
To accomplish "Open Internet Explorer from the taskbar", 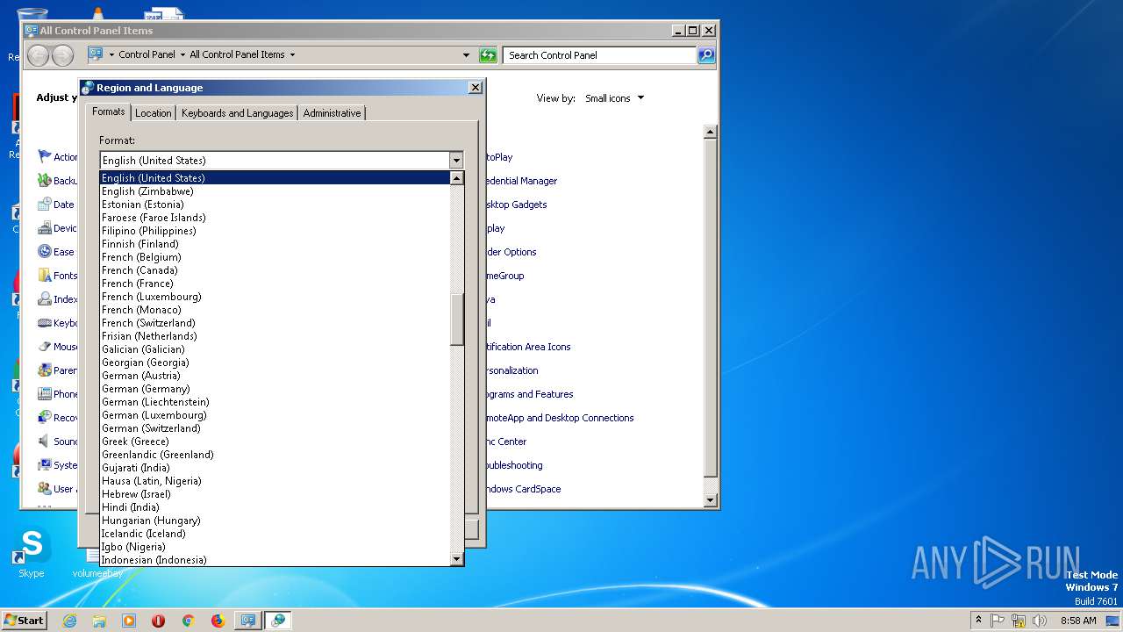I will (69, 621).
